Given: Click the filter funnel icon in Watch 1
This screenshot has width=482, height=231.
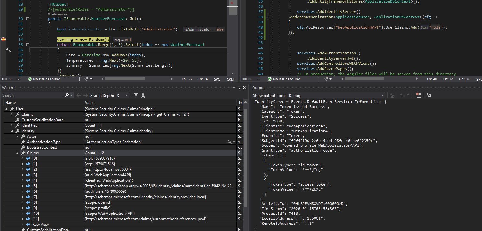Looking at the screenshot, I should 136,95.
